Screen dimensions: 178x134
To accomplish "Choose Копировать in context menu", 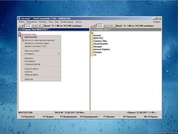I will click(41, 61).
